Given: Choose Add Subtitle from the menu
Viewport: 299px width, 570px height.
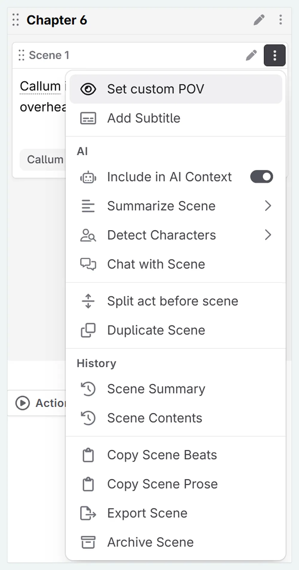Looking at the screenshot, I should (x=144, y=118).
